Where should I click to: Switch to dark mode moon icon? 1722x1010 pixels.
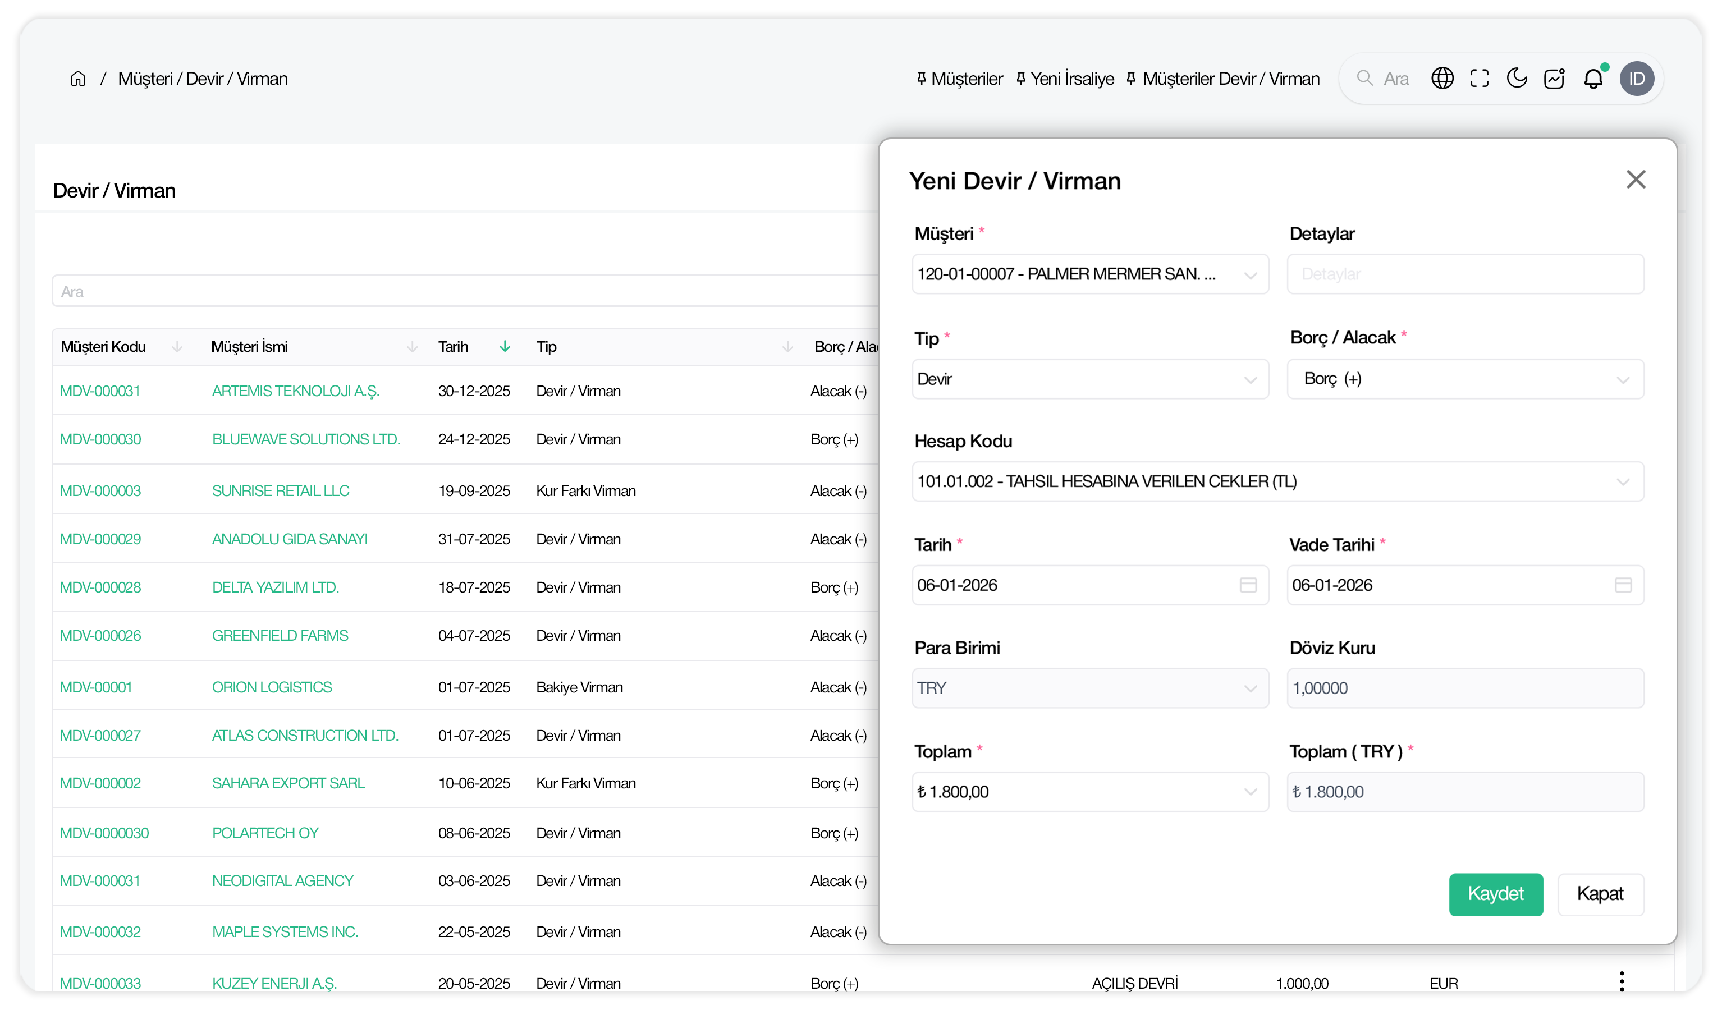point(1517,79)
